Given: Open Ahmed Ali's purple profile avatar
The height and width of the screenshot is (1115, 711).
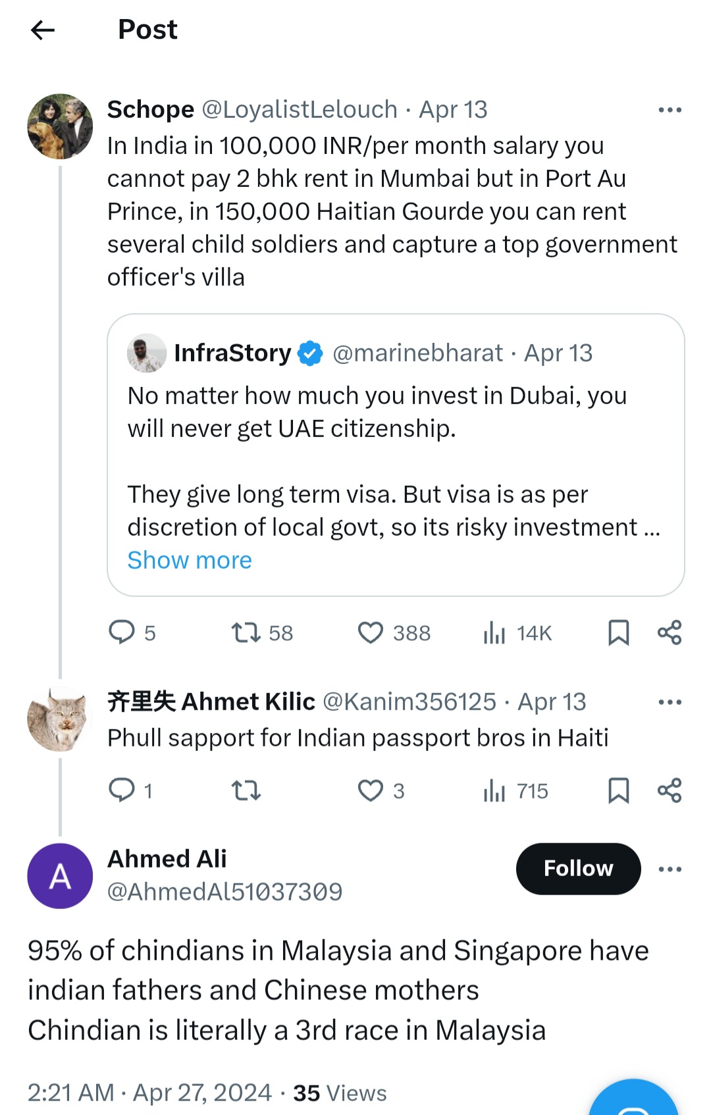Looking at the screenshot, I should click(60, 876).
